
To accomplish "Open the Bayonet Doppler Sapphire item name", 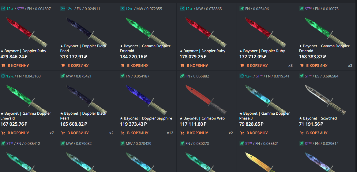I will pyautogui.click(x=146, y=118).
